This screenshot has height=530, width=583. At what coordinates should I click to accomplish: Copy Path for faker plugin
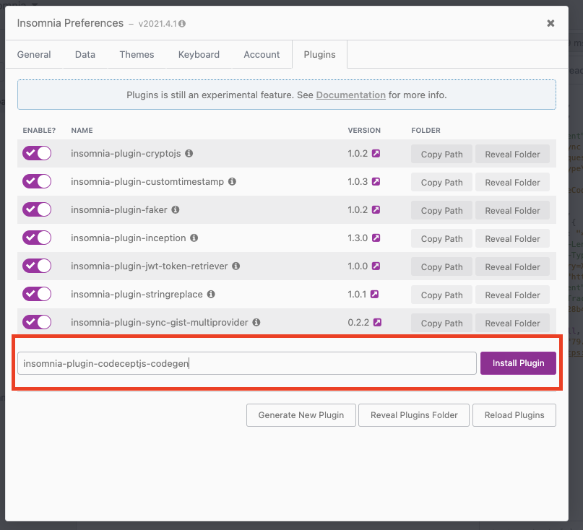[441, 210]
